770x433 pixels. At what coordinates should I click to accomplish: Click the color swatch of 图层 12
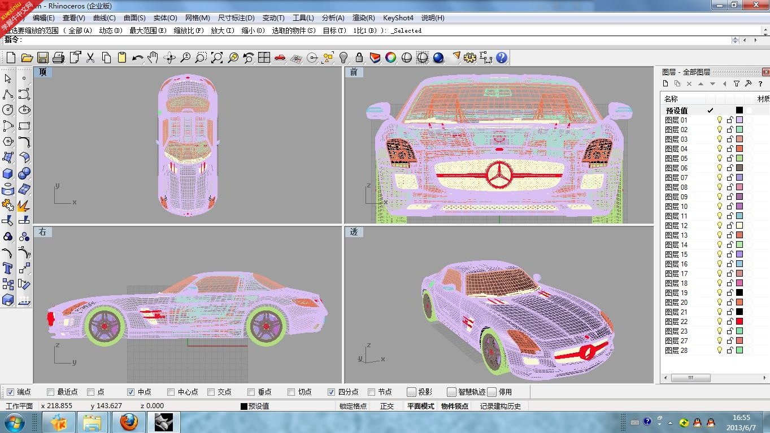(x=739, y=226)
